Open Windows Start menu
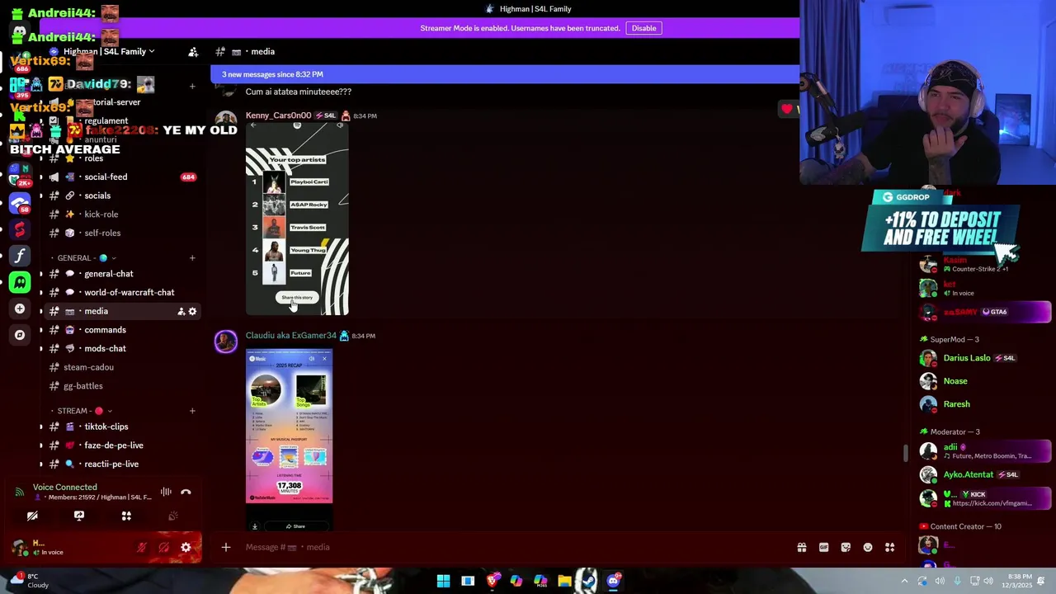 click(443, 581)
